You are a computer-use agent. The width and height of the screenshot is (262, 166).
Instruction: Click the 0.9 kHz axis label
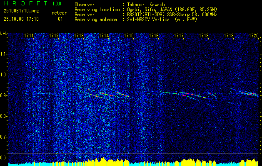tap(4, 95)
